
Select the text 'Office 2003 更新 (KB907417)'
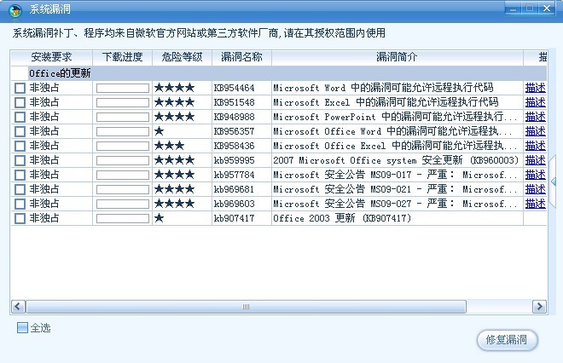click(x=342, y=218)
